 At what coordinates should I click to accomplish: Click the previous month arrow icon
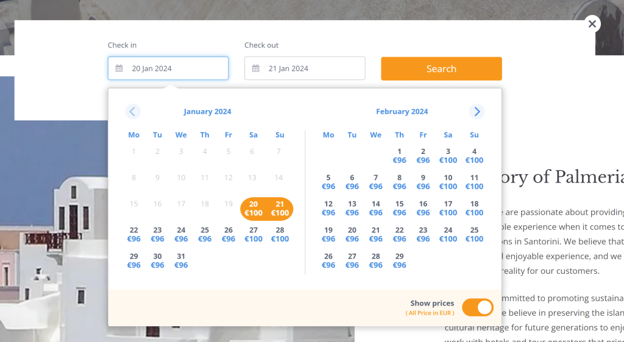coord(133,111)
